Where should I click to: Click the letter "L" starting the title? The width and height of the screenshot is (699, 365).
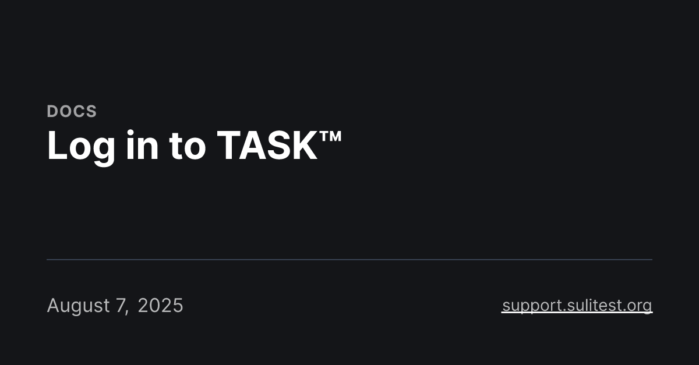pos(57,146)
